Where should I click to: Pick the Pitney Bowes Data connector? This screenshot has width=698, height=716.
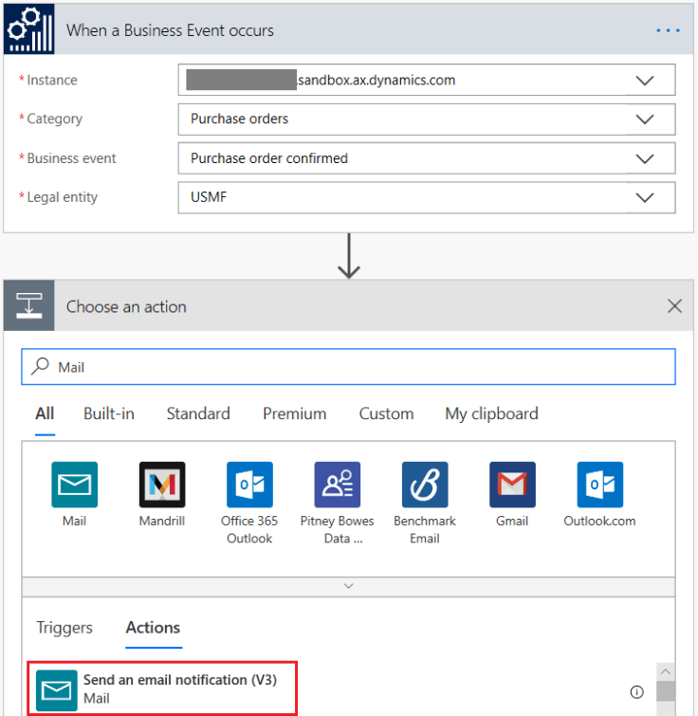pos(337,485)
